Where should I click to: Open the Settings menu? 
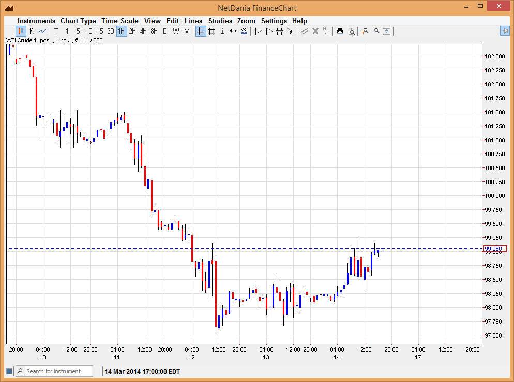(x=274, y=21)
